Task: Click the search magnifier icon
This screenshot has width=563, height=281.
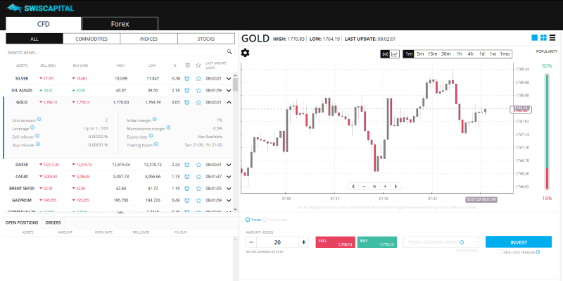Action: [229, 52]
